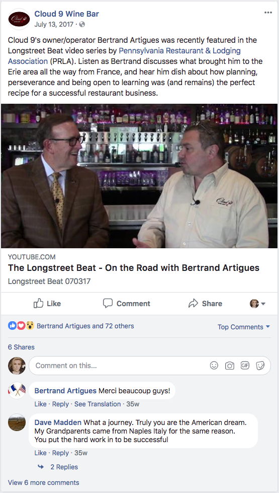Click the globe public audience icon
Screen dimensions: 279x493
click(82, 24)
